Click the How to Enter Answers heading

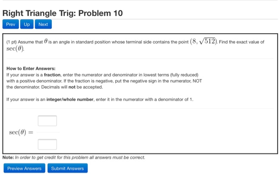[31, 68]
